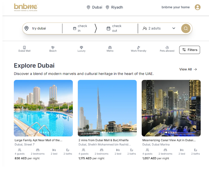Open the bnbme your home link
The height and width of the screenshot is (170, 209).
pyautogui.click(x=176, y=7)
